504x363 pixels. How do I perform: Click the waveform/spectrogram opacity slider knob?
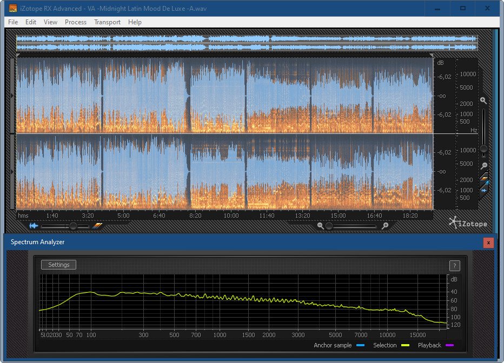point(73,226)
